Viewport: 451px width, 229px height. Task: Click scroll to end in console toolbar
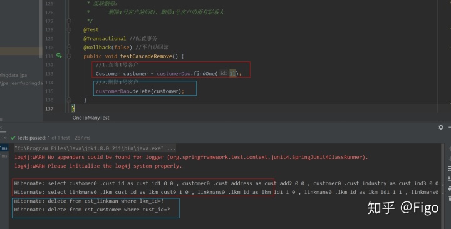click(x=449, y=179)
